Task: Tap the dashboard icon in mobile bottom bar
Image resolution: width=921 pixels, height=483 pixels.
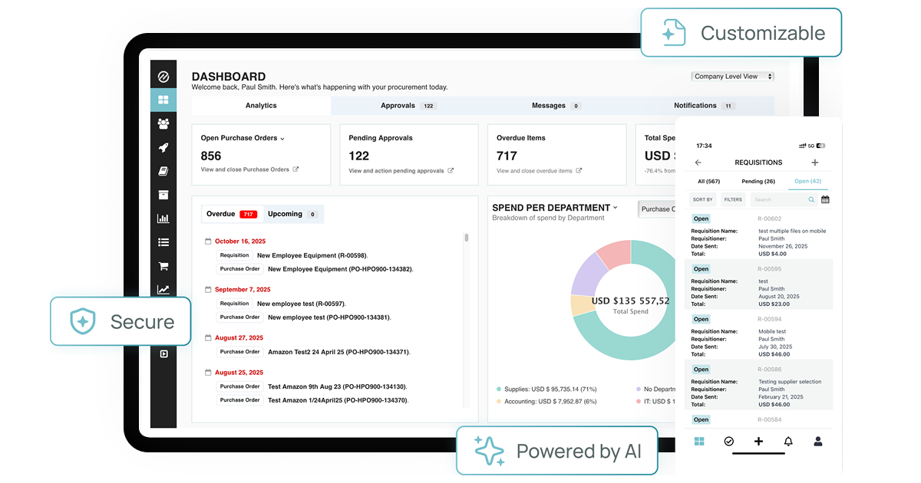Action: (x=699, y=442)
